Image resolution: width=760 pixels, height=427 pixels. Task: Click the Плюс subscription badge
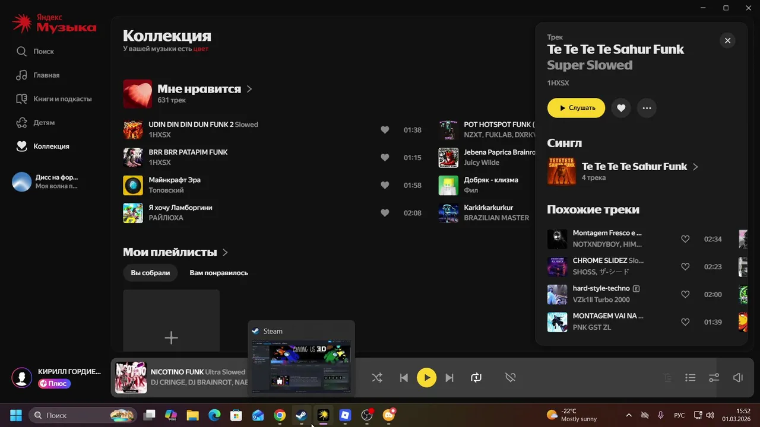(x=54, y=384)
